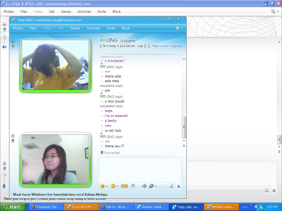Click handwriting pen icon in yvoneyoung window
Image resolution: width=282 pixels, height=211 pixels.
point(267,190)
